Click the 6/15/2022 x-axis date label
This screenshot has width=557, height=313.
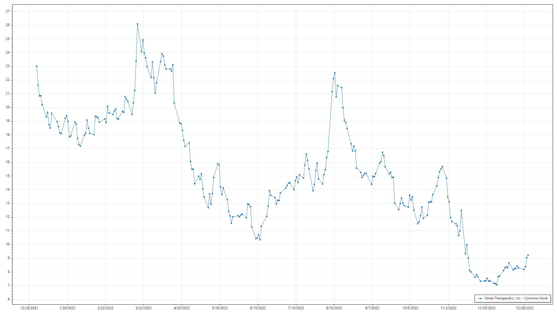click(258, 308)
